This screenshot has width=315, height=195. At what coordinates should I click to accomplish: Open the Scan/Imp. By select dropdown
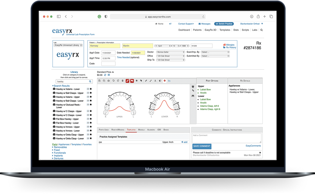click(215, 52)
